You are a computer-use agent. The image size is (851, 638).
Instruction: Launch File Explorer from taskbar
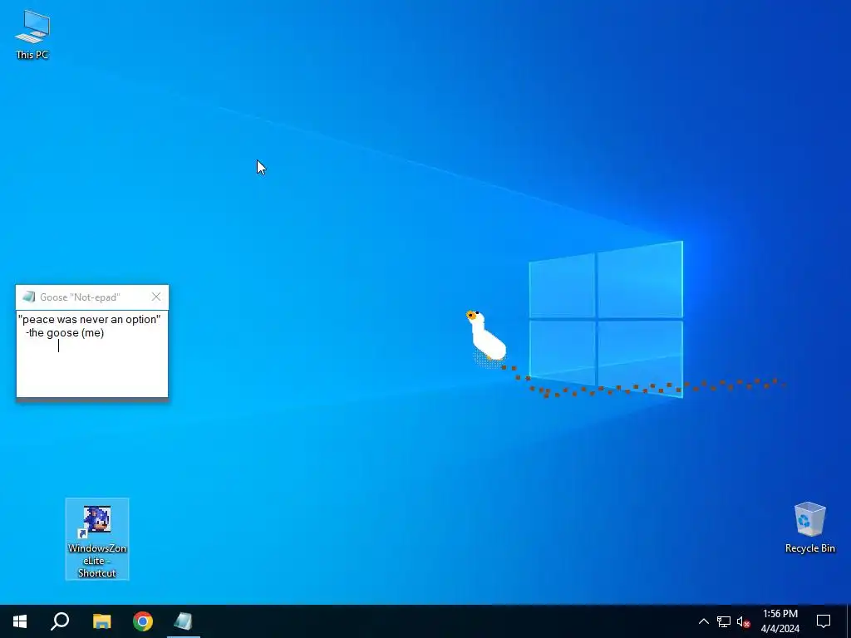(x=101, y=621)
